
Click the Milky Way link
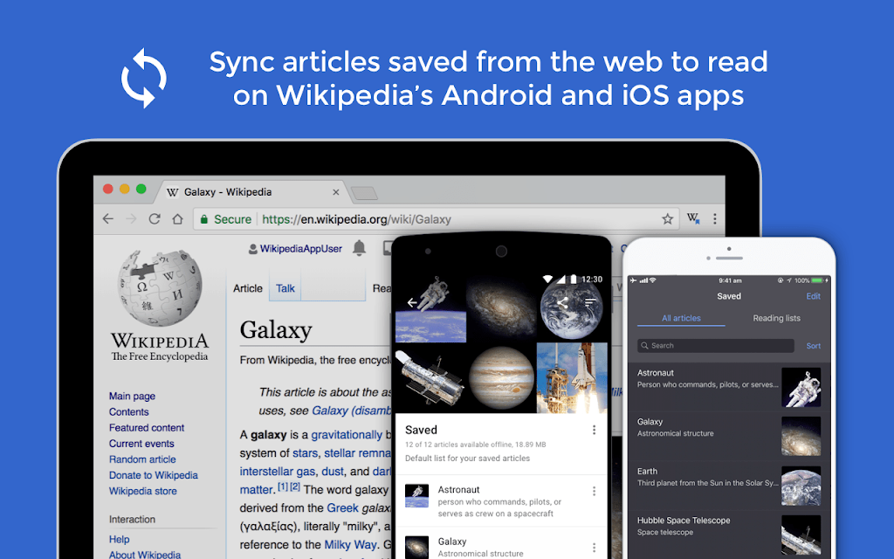(x=350, y=545)
